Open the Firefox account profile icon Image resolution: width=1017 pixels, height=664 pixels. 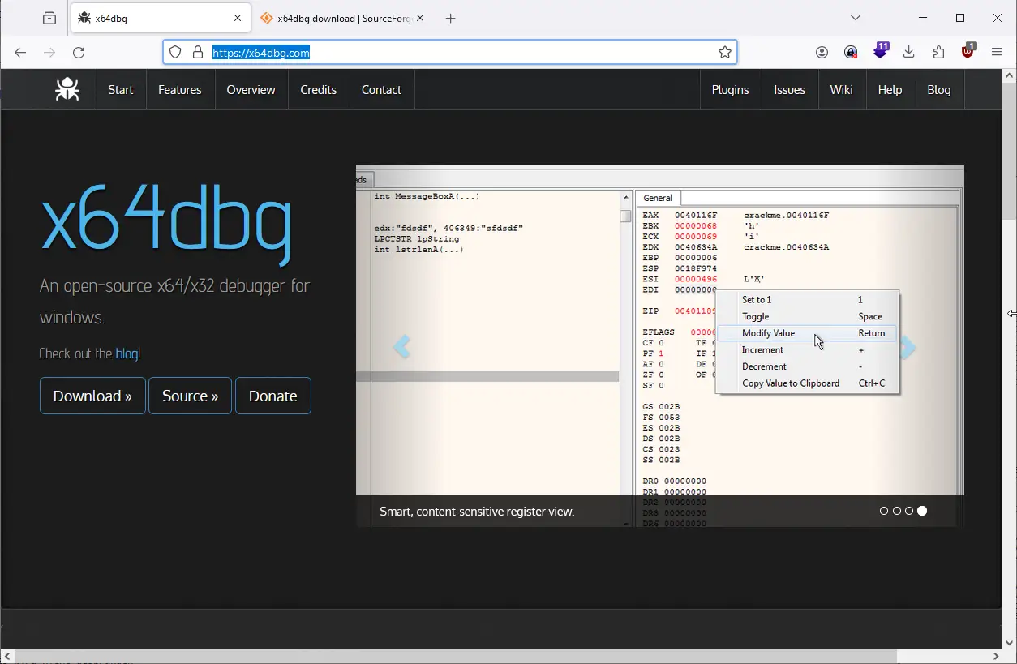click(822, 53)
